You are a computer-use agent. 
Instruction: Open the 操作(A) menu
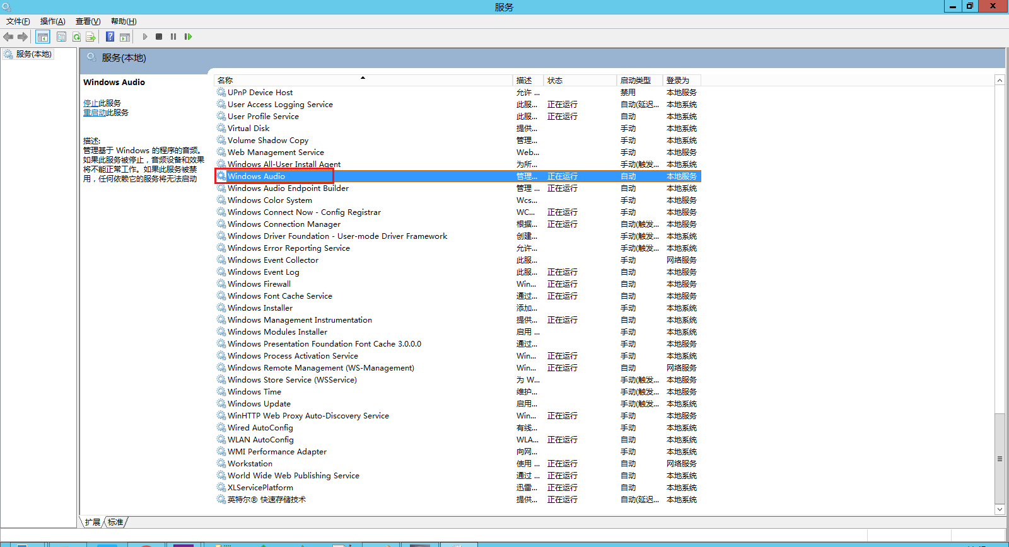(x=53, y=21)
